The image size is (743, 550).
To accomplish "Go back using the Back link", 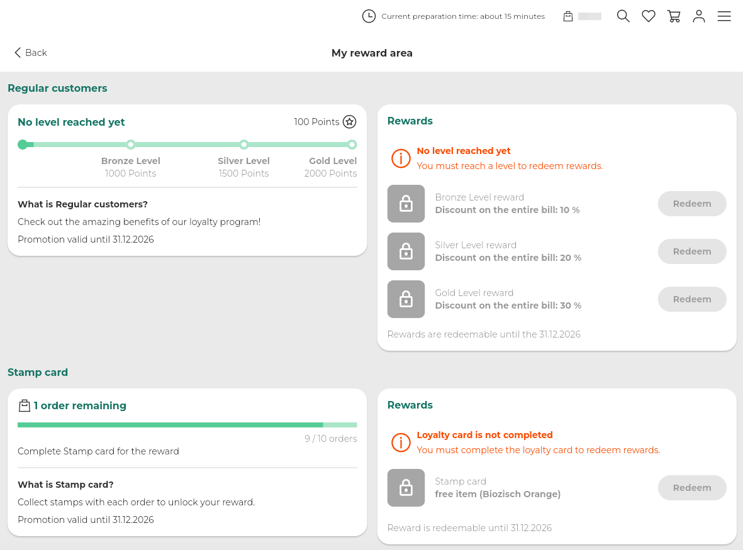I will coord(31,53).
